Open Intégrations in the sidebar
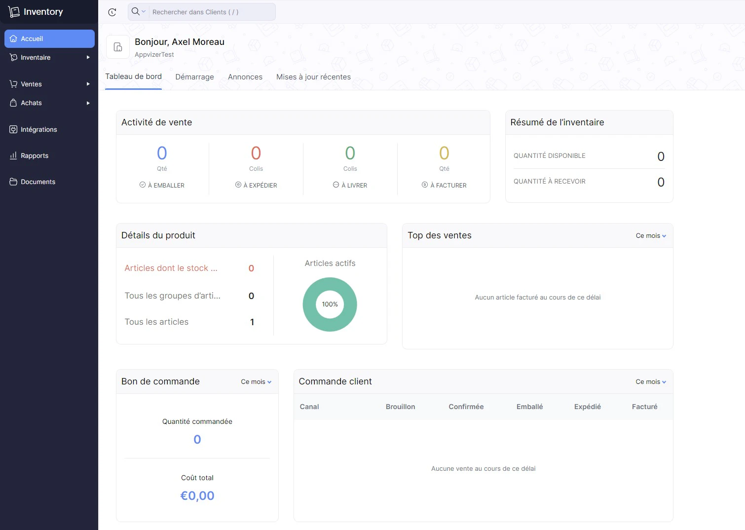The image size is (745, 530). (49, 129)
